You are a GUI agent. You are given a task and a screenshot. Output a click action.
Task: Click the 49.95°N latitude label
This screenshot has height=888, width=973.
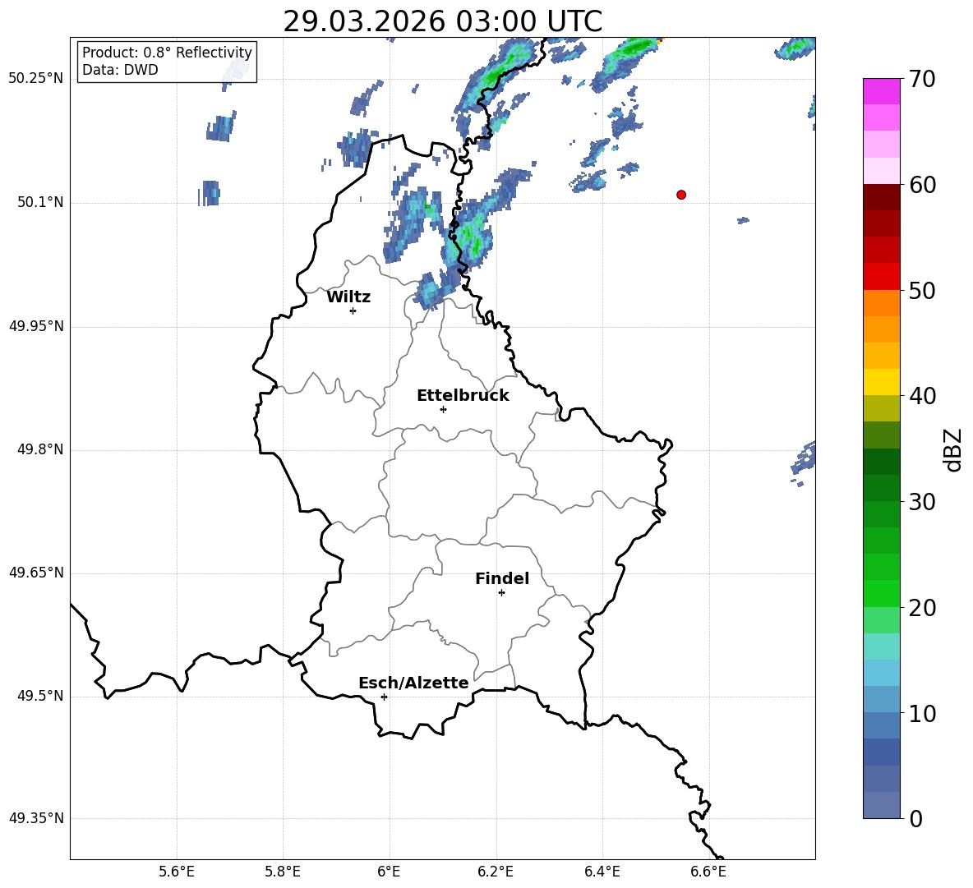point(36,325)
